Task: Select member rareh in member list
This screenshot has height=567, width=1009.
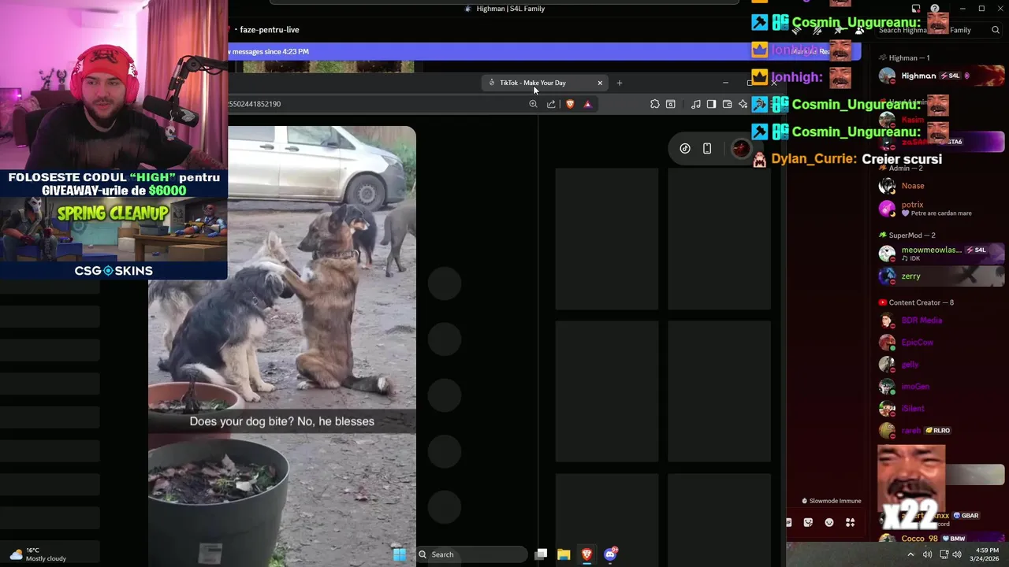Action: pos(941,431)
